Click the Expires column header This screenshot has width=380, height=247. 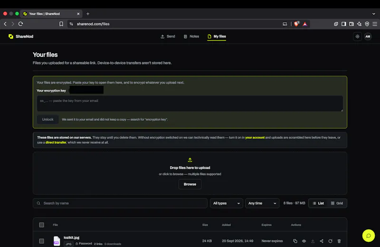[266, 225]
